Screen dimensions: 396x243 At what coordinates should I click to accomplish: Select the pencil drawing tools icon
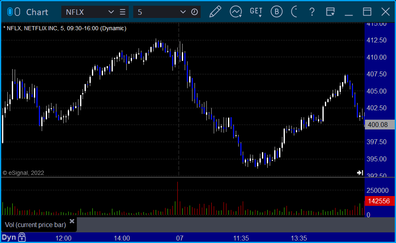[215, 12]
